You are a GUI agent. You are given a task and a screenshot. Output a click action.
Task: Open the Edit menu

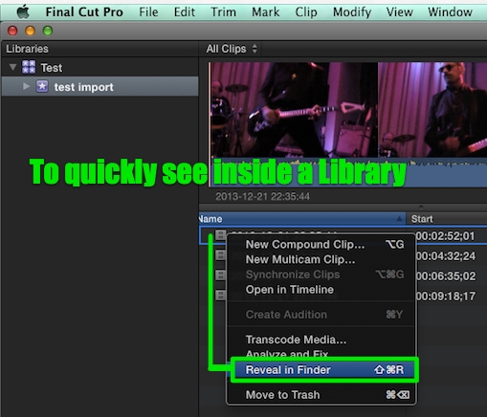click(184, 12)
